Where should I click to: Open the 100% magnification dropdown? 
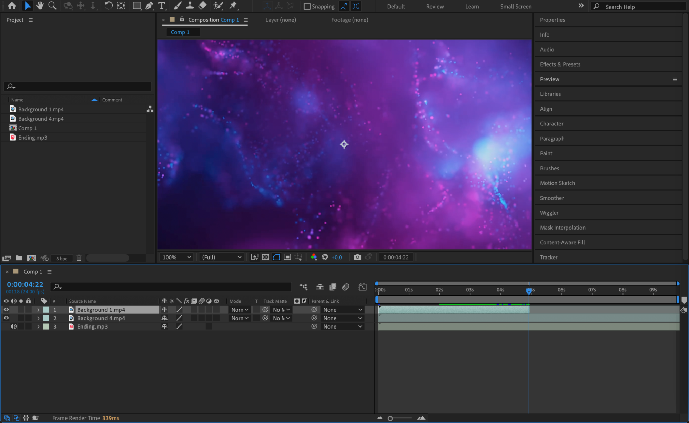coord(176,257)
